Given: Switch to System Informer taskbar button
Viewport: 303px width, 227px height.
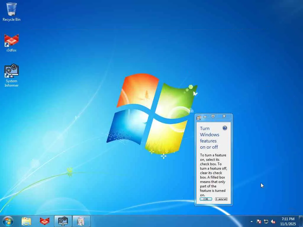Looking at the screenshot, I should [63, 221].
